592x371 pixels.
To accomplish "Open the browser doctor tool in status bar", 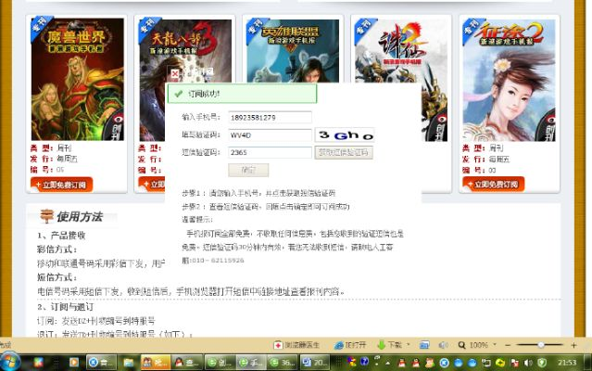I will coord(297,345).
